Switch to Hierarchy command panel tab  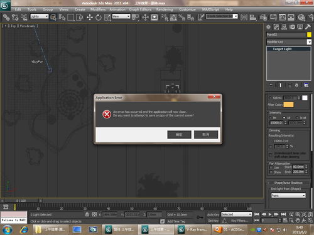click(284, 27)
